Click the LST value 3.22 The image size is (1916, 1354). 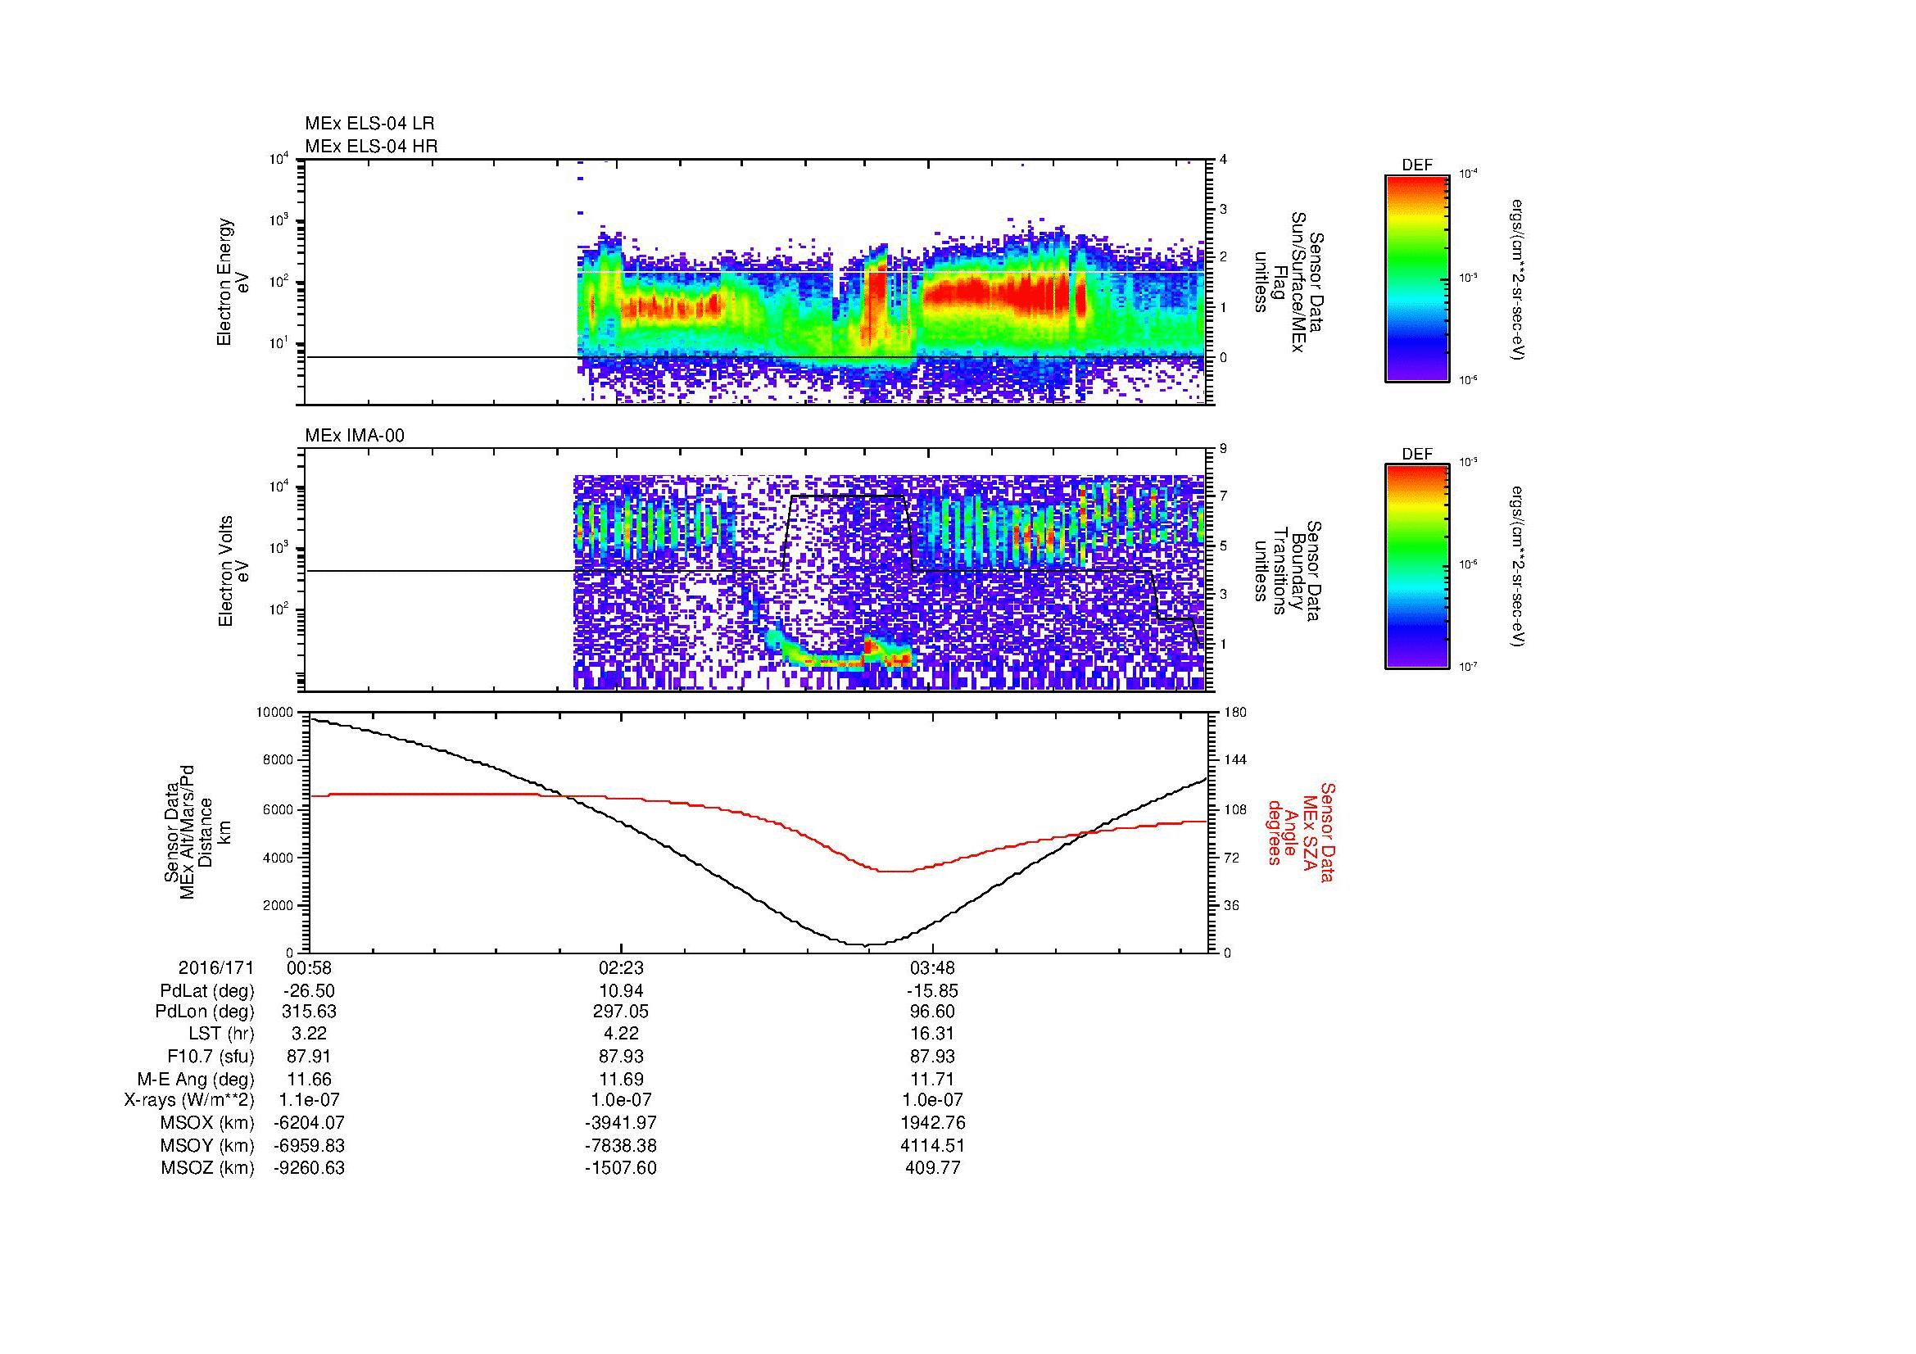coord(309,1035)
